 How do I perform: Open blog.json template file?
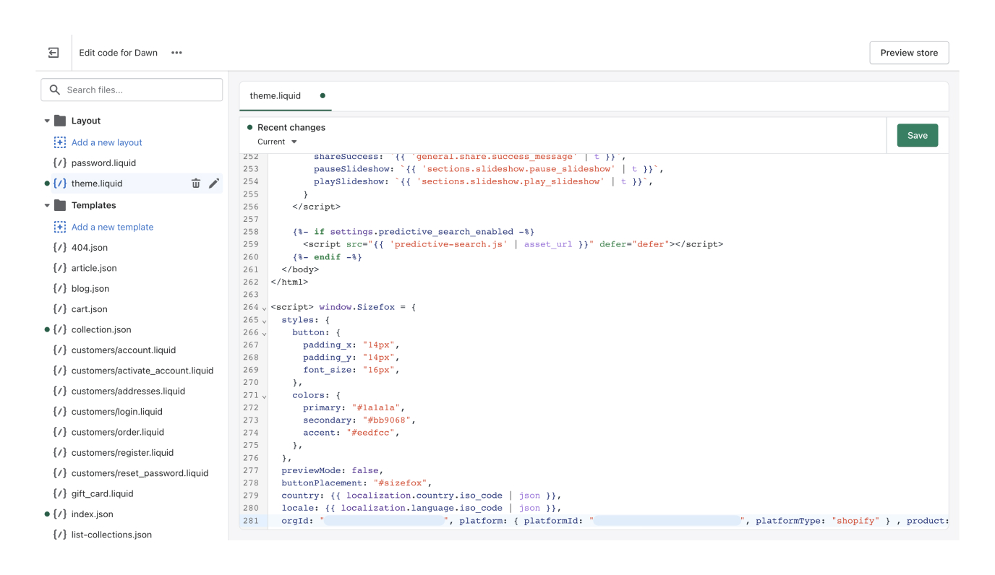pyautogui.click(x=90, y=288)
